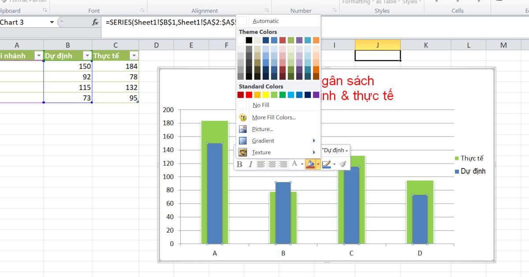Select column M header
This screenshot has height=277, width=529.
[503, 45]
